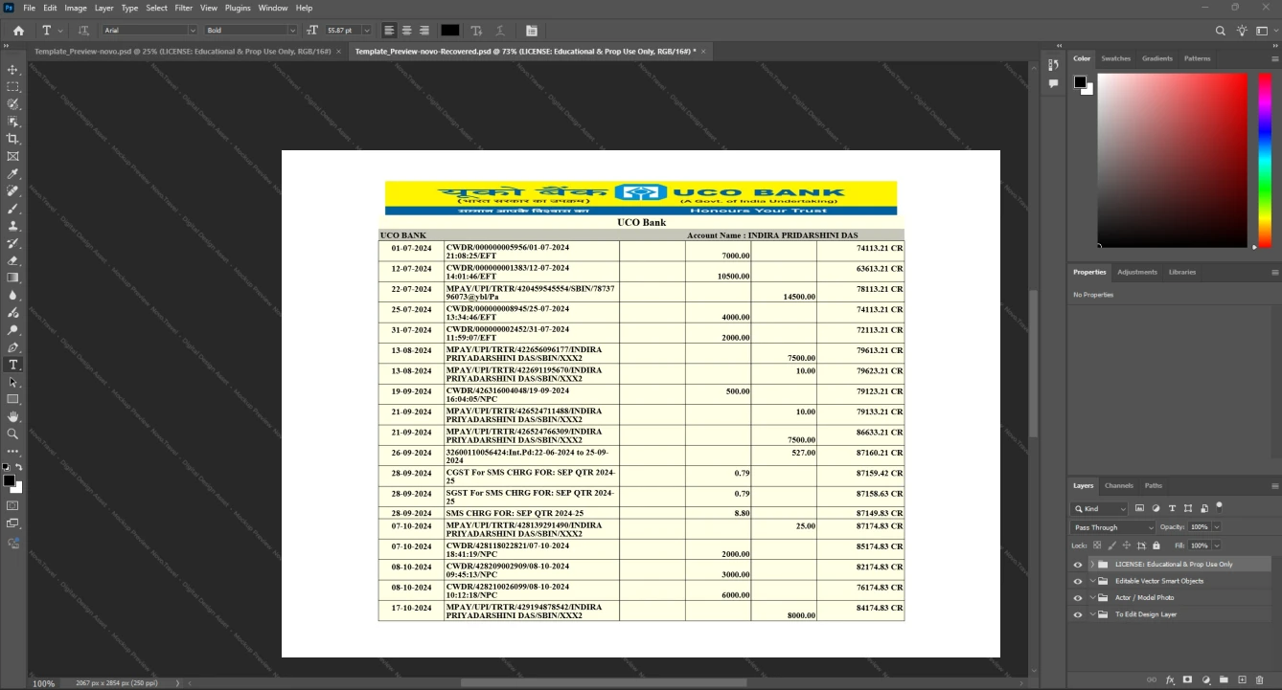The image size is (1282, 690).
Task: Open the Plugins menu
Action: 238,8
